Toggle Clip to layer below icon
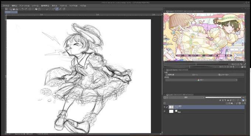The image size is (251, 136). click(220, 100)
